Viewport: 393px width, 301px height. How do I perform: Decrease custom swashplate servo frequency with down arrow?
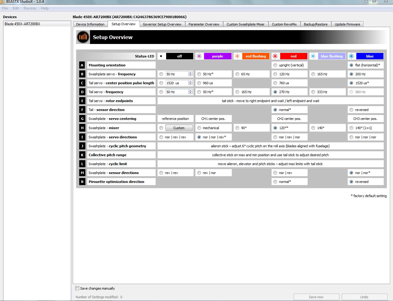190,75
